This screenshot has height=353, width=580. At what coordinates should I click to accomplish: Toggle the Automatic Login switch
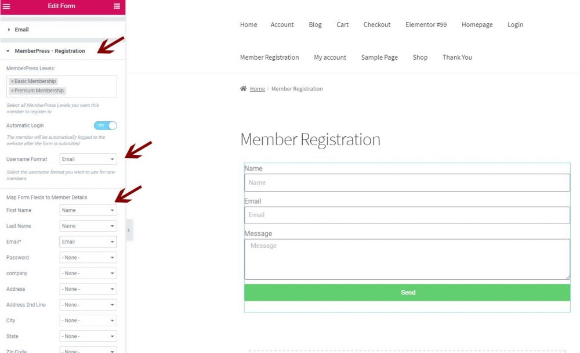[105, 125]
